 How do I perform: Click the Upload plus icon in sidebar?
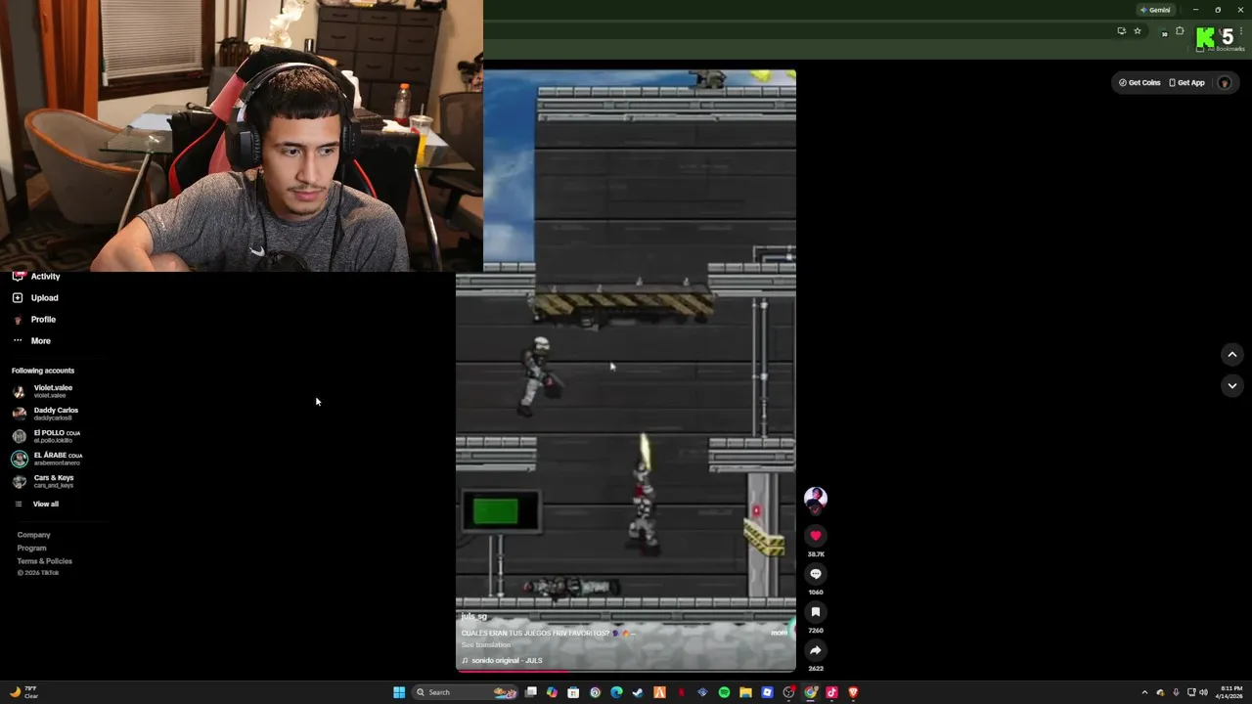click(18, 298)
